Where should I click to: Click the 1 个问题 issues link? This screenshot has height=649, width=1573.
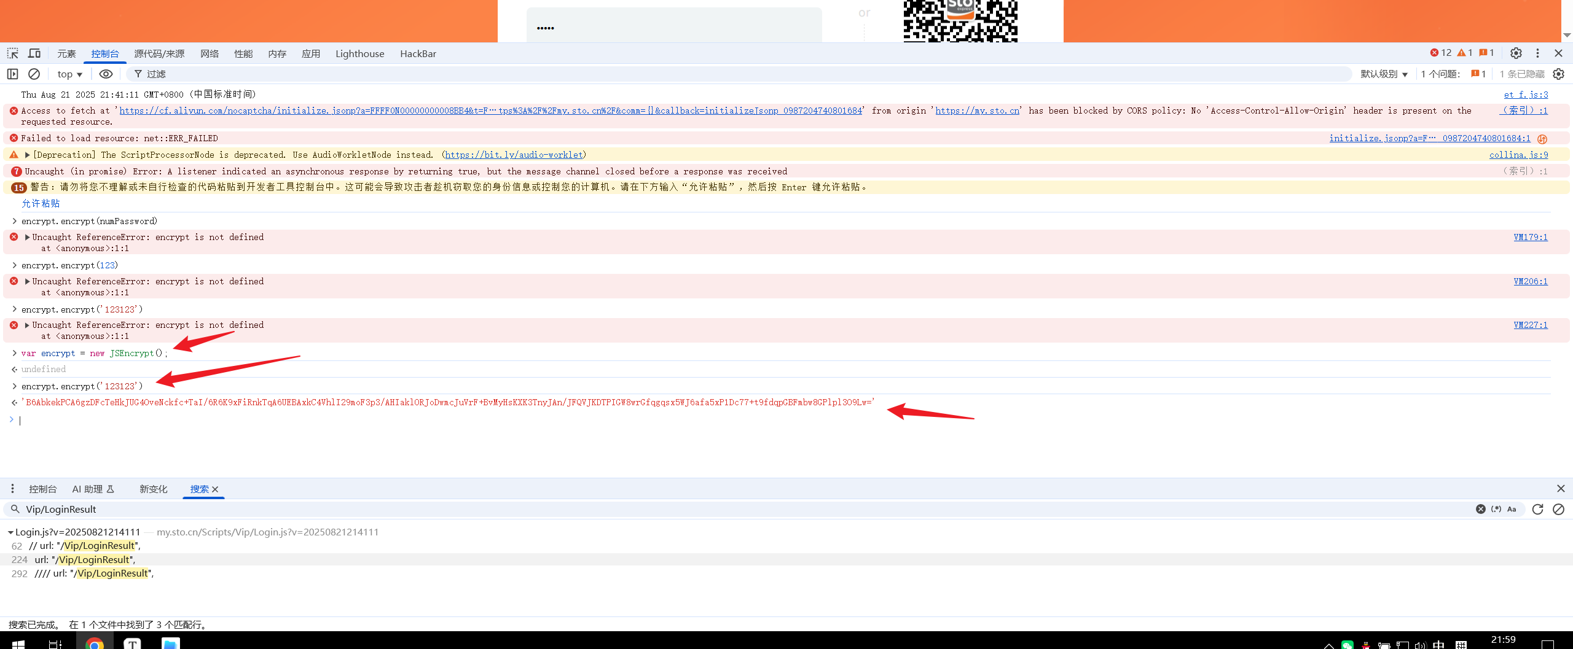(x=1453, y=74)
